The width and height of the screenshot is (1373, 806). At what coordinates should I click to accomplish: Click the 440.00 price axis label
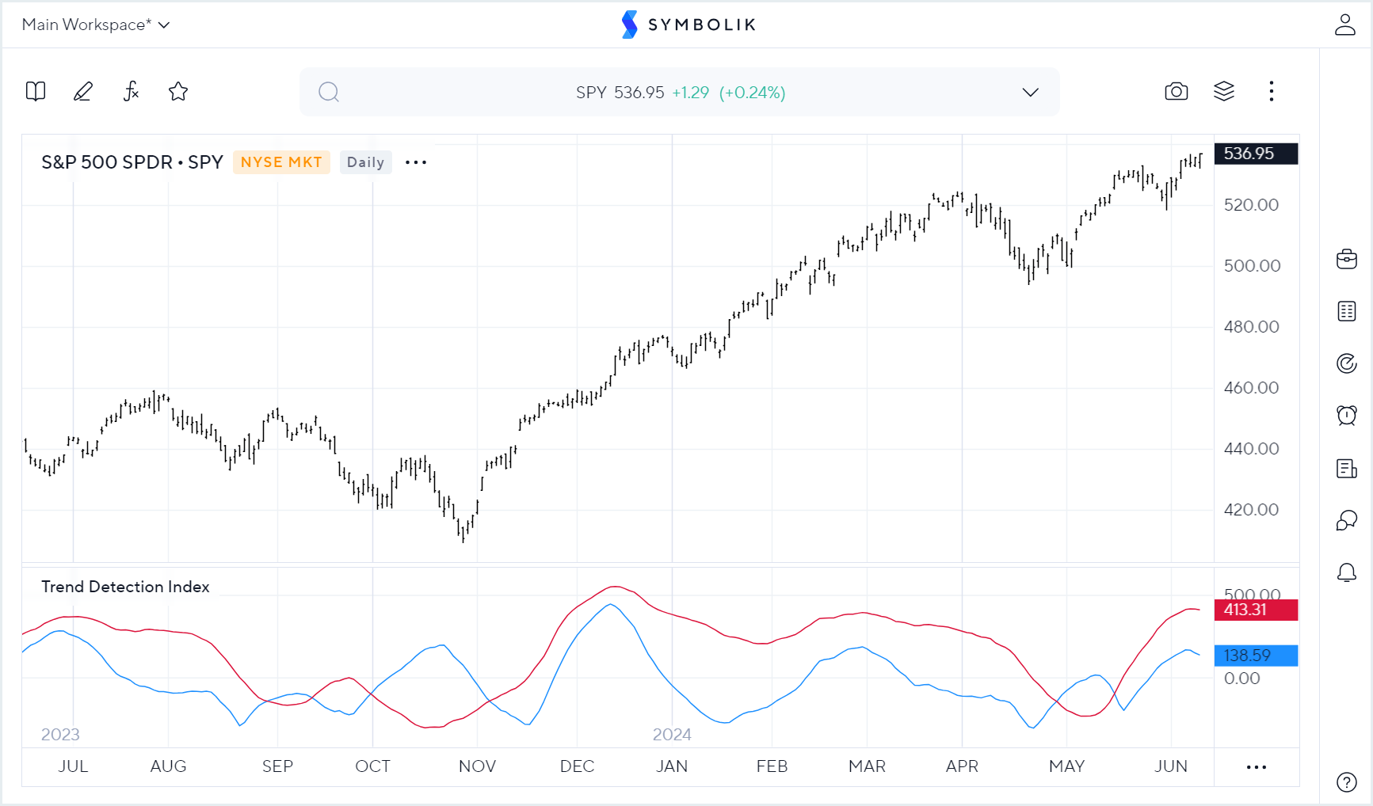(1252, 449)
